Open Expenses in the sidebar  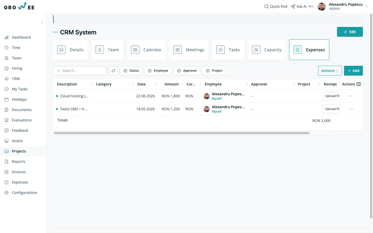(x=20, y=182)
